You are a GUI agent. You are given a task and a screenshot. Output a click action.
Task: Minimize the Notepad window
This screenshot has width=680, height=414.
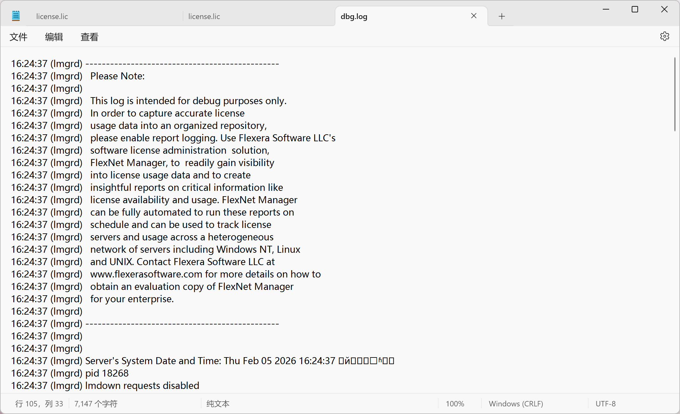(606, 10)
